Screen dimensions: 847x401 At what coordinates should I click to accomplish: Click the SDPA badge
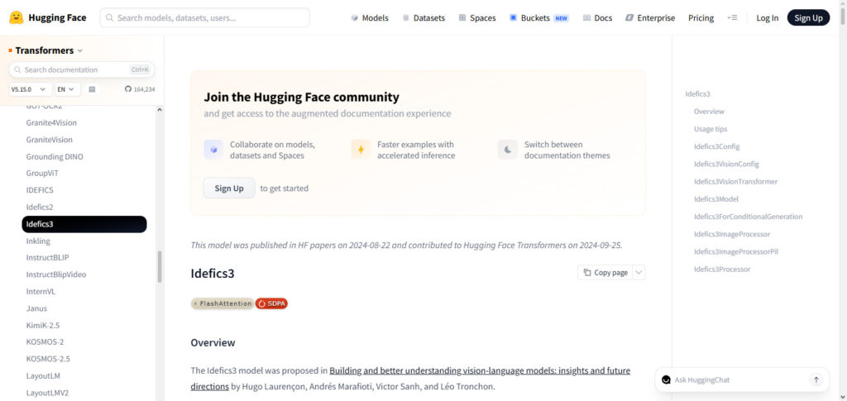point(271,303)
